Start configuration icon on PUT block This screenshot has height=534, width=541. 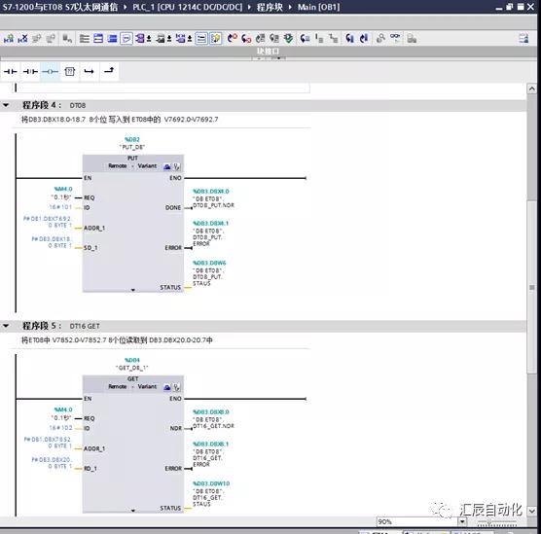pyautogui.click(x=167, y=166)
